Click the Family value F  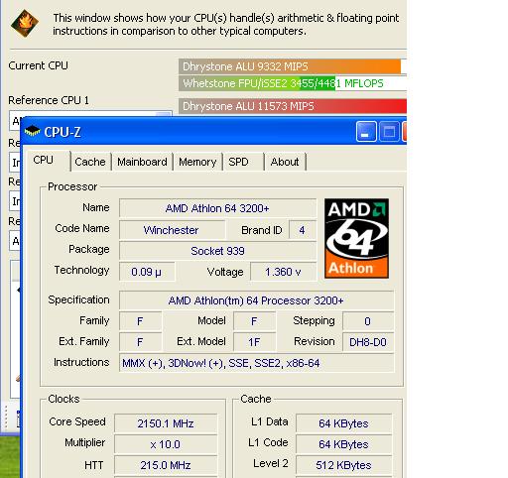coord(140,321)
